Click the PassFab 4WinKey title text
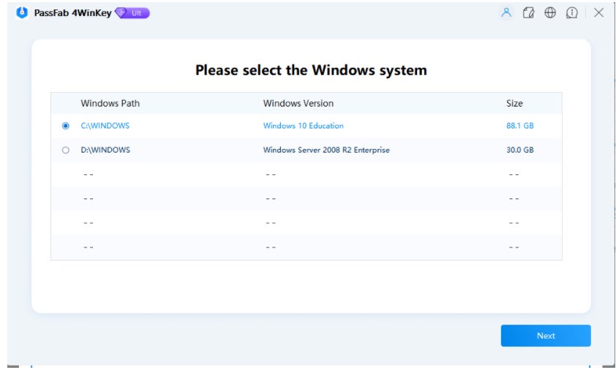This screenshot has width=616, height=370. (x=72, y=13)
